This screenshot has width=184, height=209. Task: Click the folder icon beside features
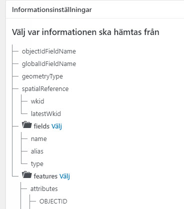point(27,175)
